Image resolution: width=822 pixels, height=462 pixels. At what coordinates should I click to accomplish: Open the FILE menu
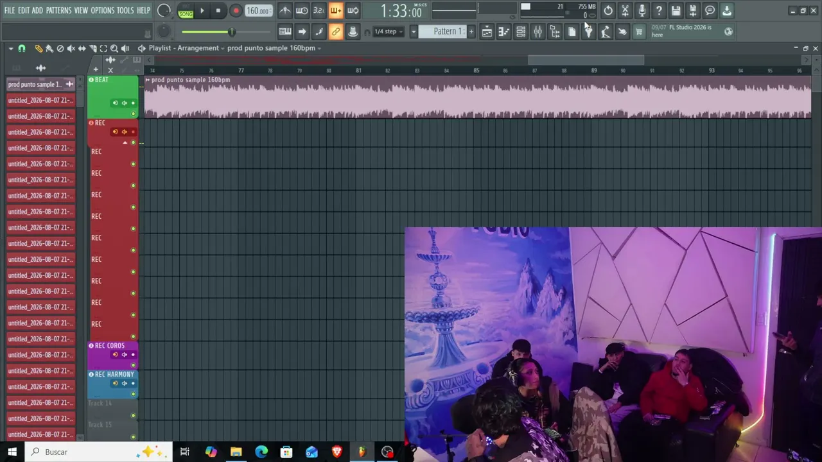[x=10, y=10]
